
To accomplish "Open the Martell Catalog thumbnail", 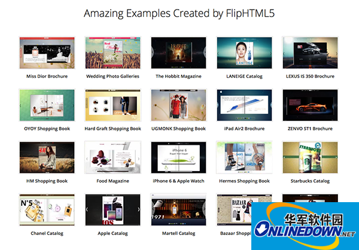I will [x=178, y=210].
